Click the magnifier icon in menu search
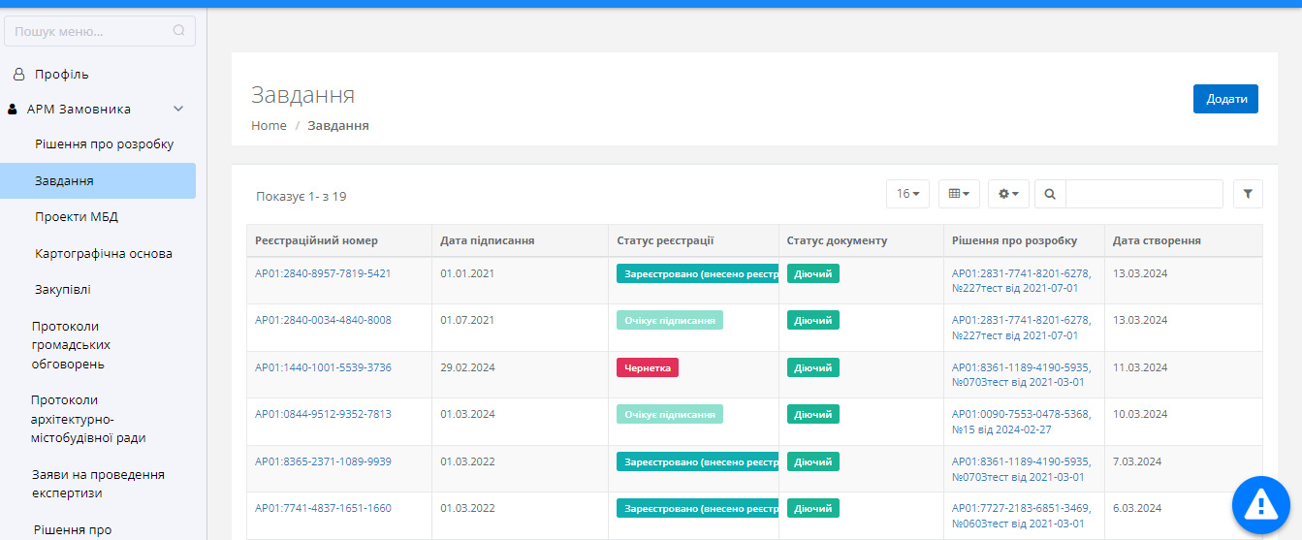1302x540 pixels. (178, 31)
